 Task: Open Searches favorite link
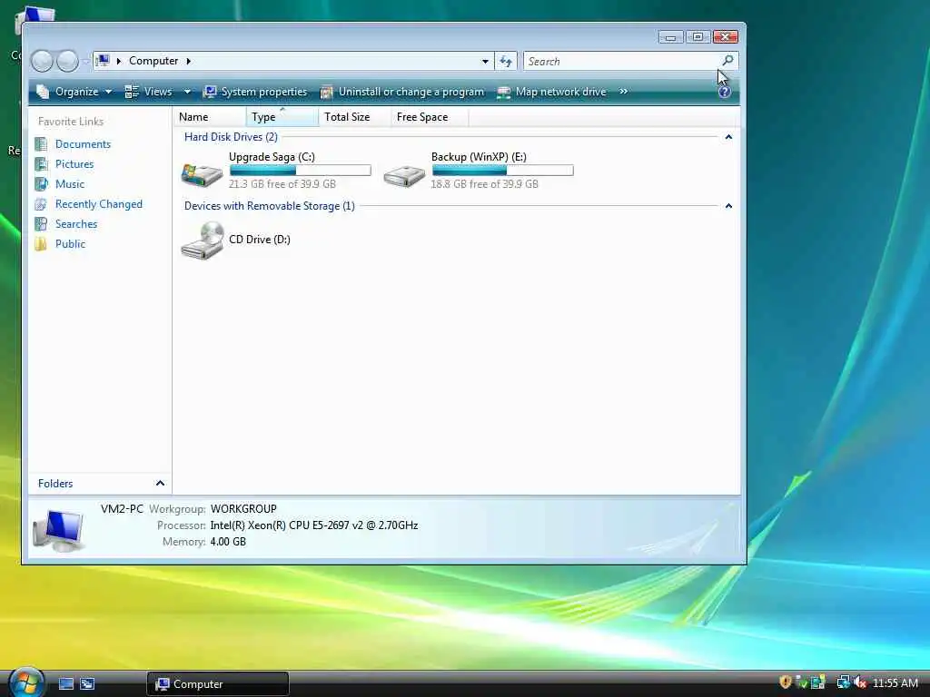(76, 224)
